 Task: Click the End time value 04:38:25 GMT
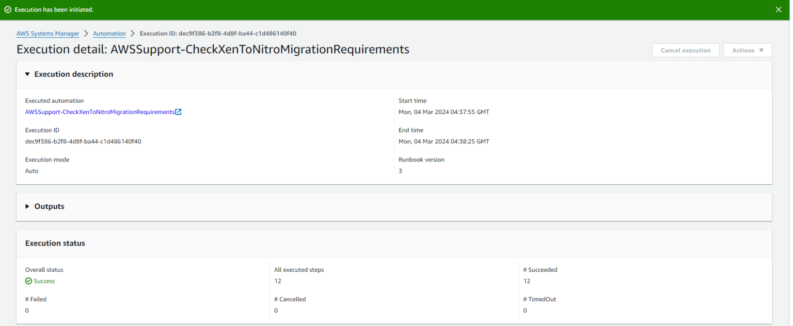point(443,141)
